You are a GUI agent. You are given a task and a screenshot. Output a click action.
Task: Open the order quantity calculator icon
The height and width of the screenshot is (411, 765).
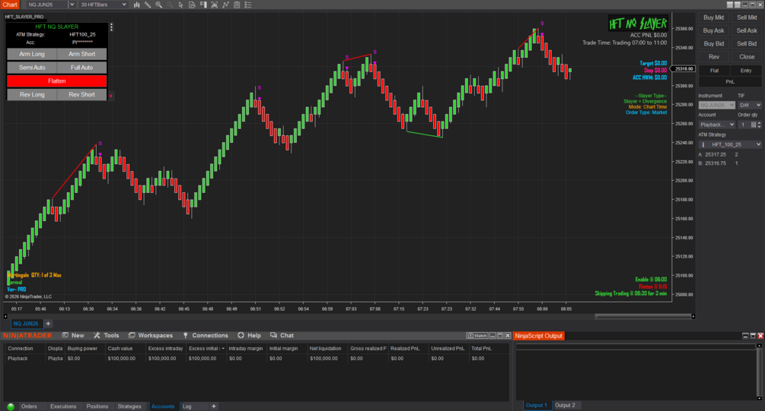pos(754,125)
